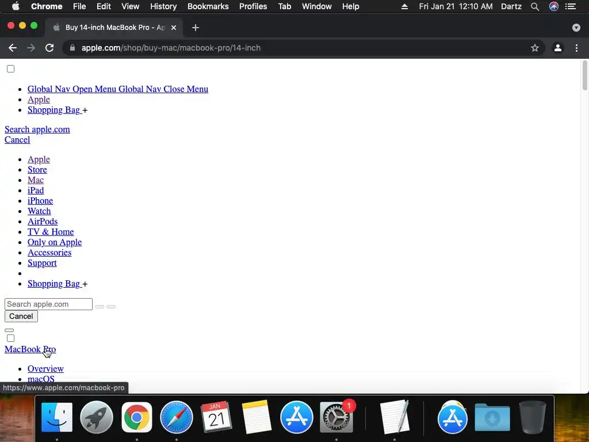Launch Safari from the Dock
The image size is (589, 442).
coord(177,417)
